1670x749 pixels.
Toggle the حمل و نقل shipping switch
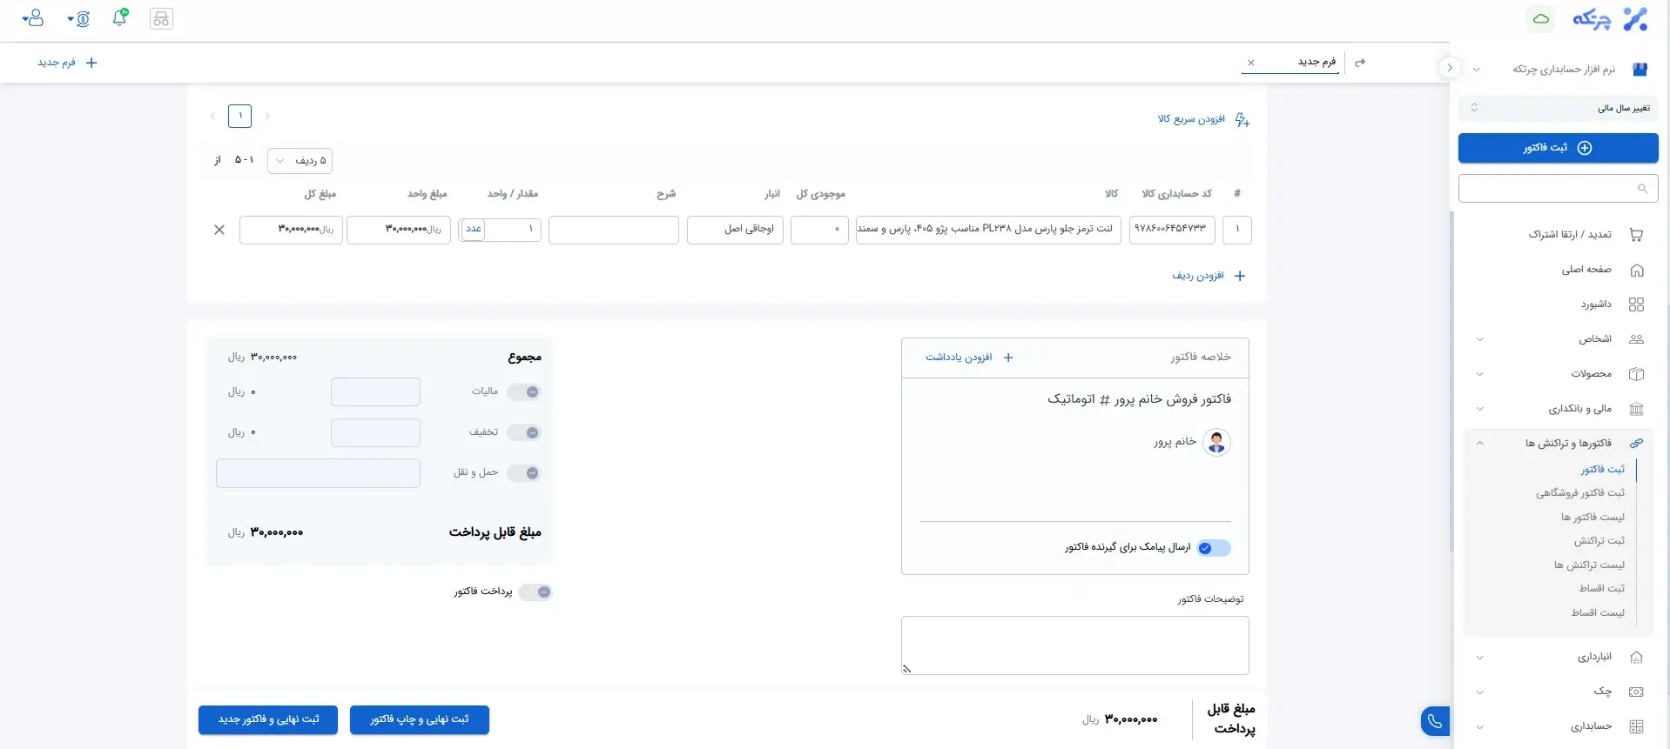pyautogui.click(x=524, y=473)
